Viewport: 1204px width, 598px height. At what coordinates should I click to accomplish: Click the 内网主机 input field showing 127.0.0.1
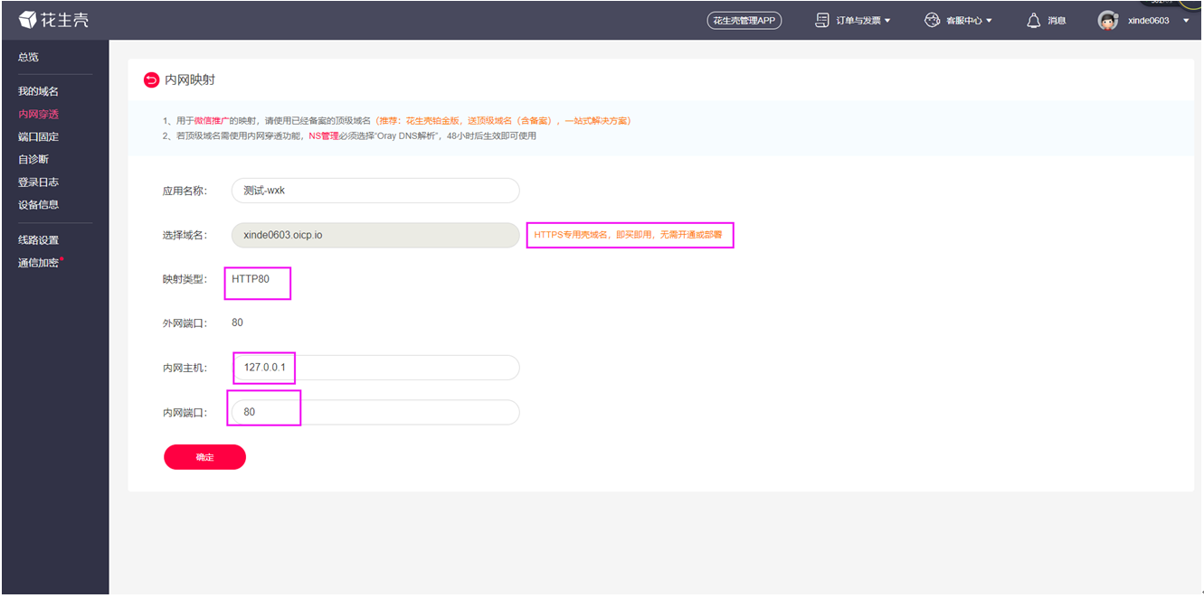point(375,368)
